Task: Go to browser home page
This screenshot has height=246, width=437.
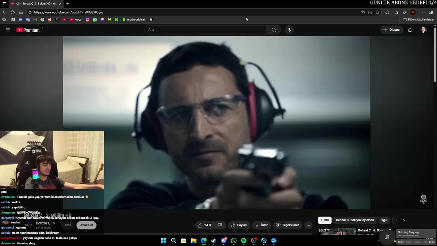Action: tap(21, 12)
